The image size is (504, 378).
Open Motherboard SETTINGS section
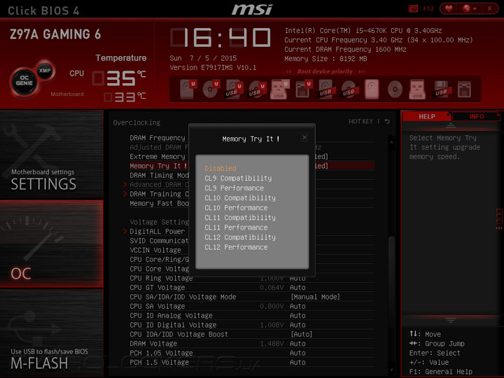click(x=51, y=154)
